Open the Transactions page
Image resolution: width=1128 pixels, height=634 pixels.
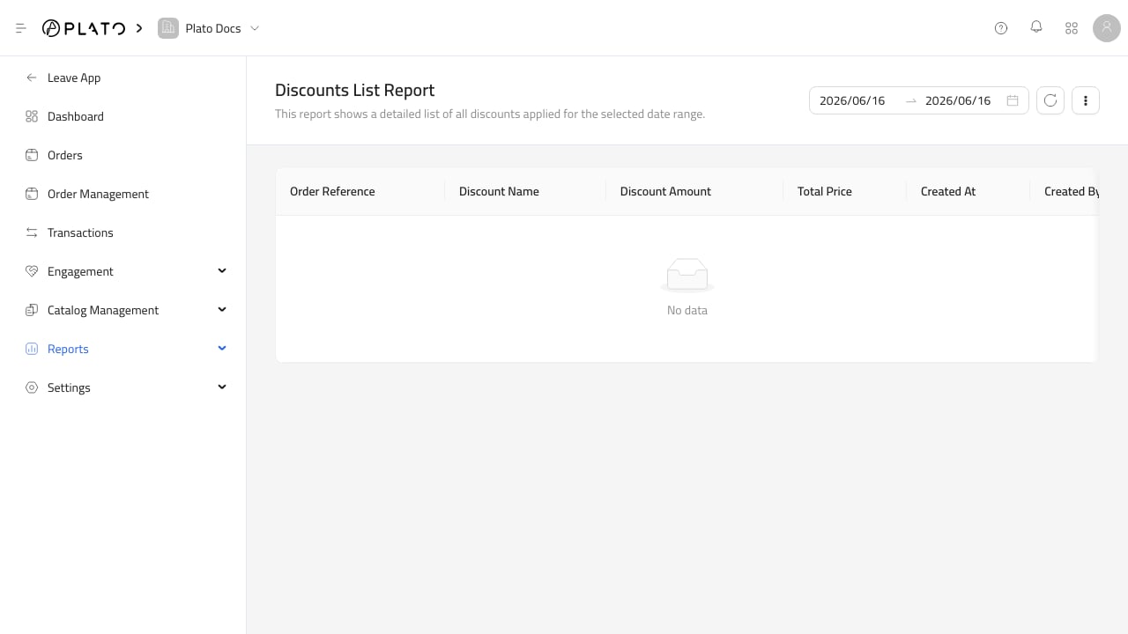[80, 232]
